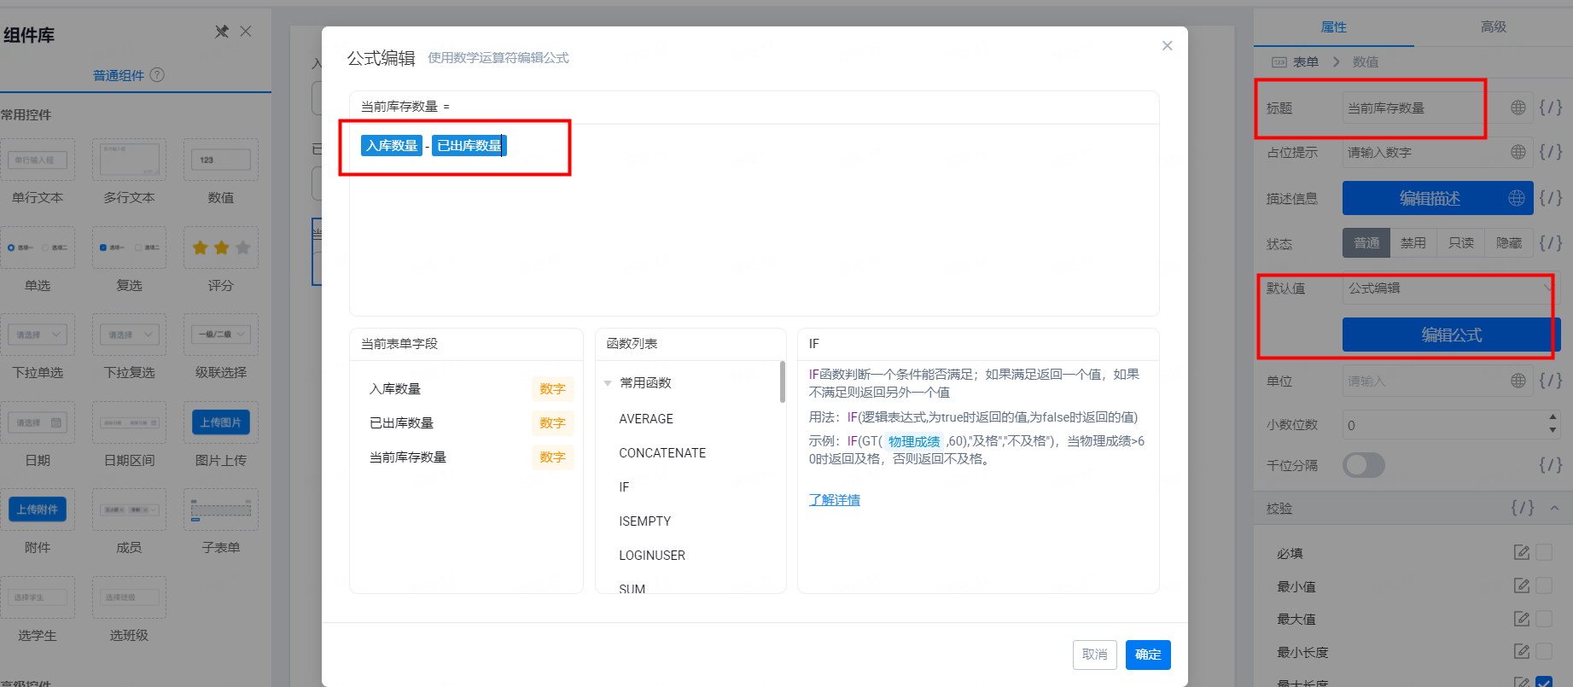Collapse the 校验 section chevron

[1555, 508]
